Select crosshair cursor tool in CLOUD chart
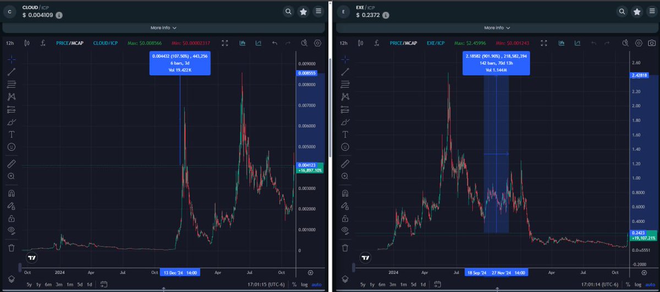This screenshot has width=660, height=292. (12, 59)
